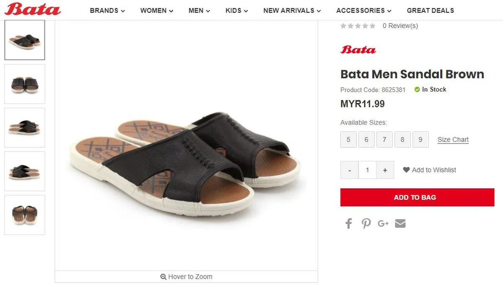The height and width of the screenshot is (288, 503).
Task: Open the NEW ARRIVALS menu
Action: 292,10
